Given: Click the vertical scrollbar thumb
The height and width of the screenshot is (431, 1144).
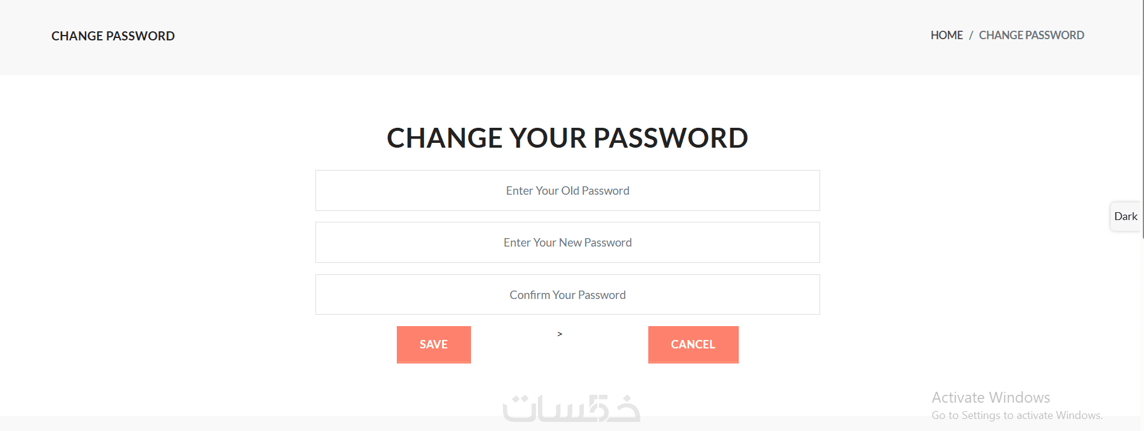Looking at the screenshot, I should (x=1143, y=121).
